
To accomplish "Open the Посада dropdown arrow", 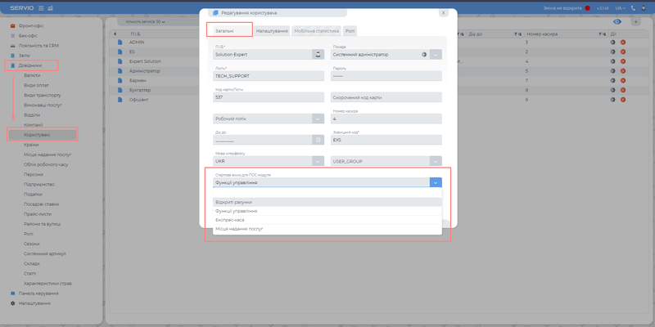I will [x=436, y=55].
